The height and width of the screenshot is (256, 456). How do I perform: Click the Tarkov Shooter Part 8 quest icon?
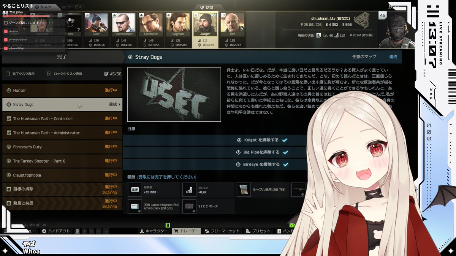(x=9, y=161)
